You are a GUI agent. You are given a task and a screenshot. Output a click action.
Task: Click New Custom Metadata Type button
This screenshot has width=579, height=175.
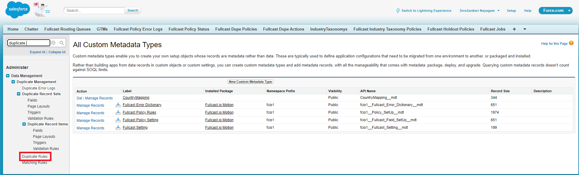pyautogui.click(x=250, y=82)
